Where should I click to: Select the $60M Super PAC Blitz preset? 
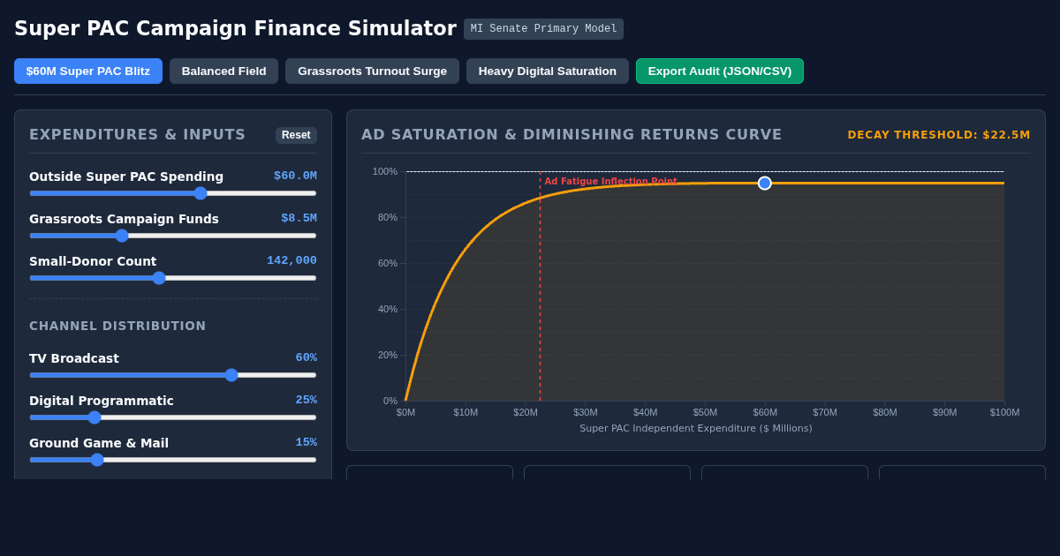tap(88, 71)
